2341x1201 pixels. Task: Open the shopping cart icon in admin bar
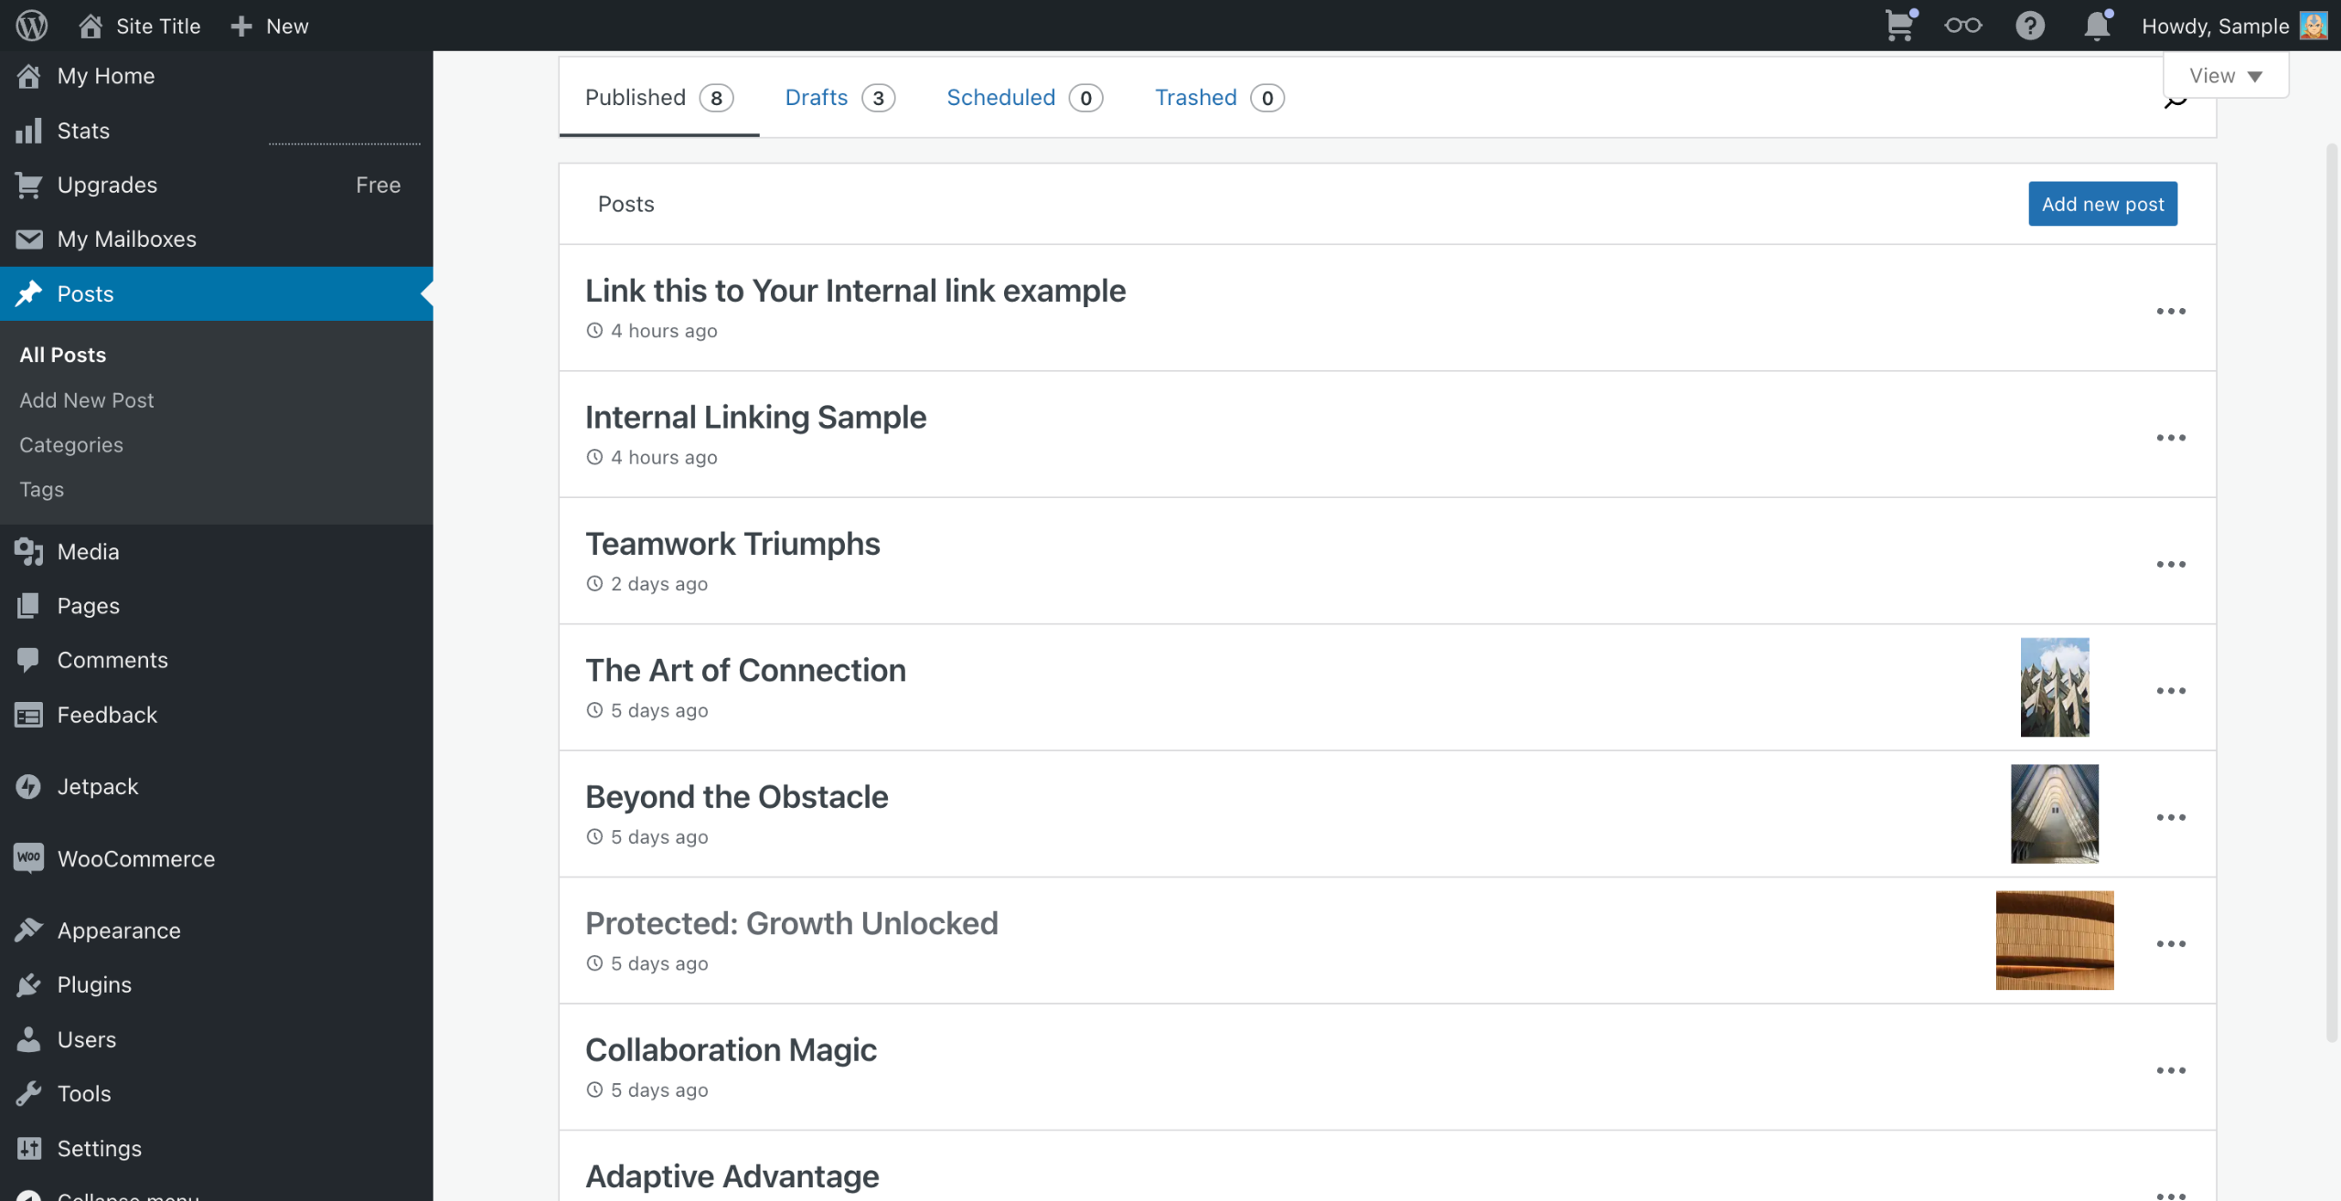(x=1899, y=26)
